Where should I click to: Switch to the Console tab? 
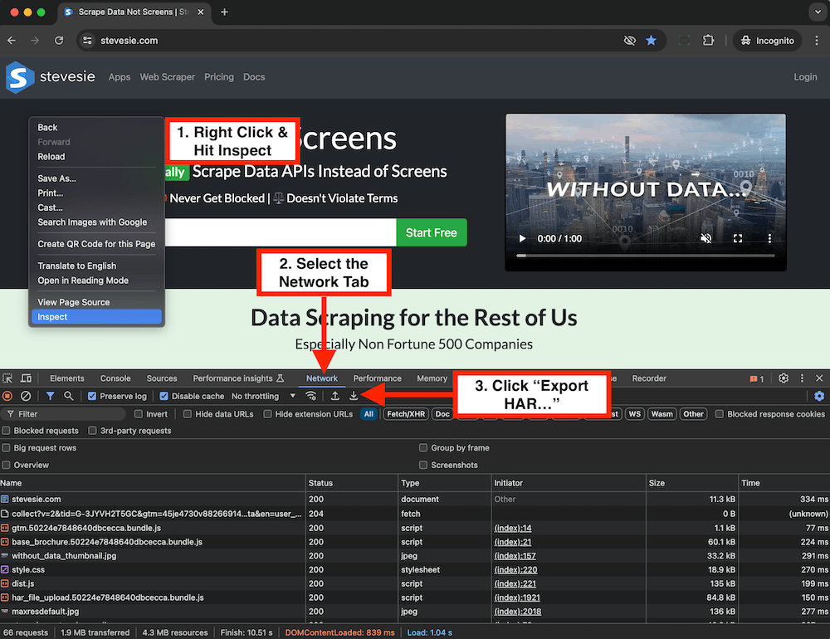[x=115, y=378]
